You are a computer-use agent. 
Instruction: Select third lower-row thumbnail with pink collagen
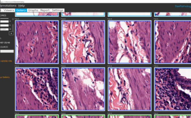pos(130,89)
